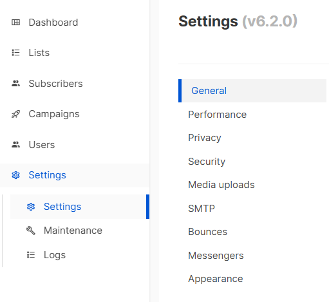Click the top-level Settings gear icon
The width and height of the screenshot is (329, 302).
(x=15, y=175)
